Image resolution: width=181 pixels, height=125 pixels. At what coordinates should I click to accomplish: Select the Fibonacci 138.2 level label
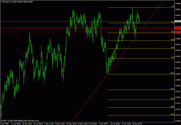173,99
